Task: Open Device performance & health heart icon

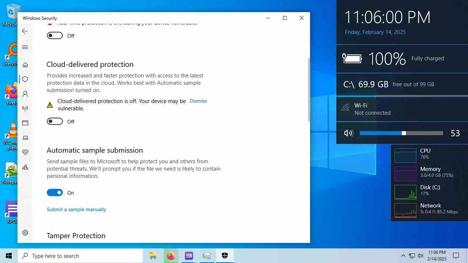Action: tap(25, 152)
